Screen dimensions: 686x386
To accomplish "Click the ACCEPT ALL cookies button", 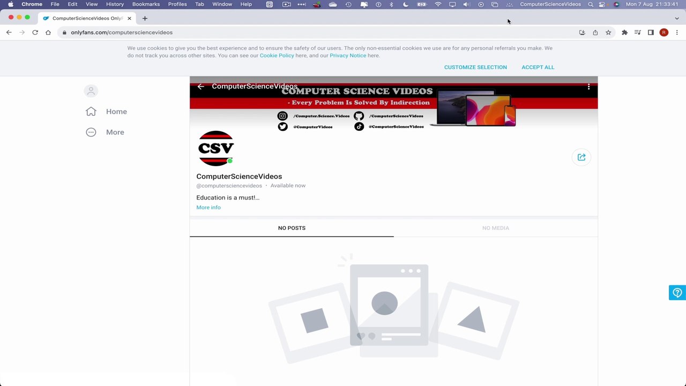I will tap(538, 67).
